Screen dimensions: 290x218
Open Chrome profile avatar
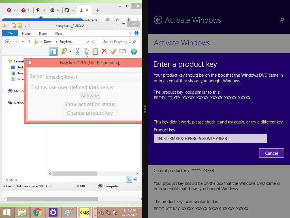click(129, 20)
